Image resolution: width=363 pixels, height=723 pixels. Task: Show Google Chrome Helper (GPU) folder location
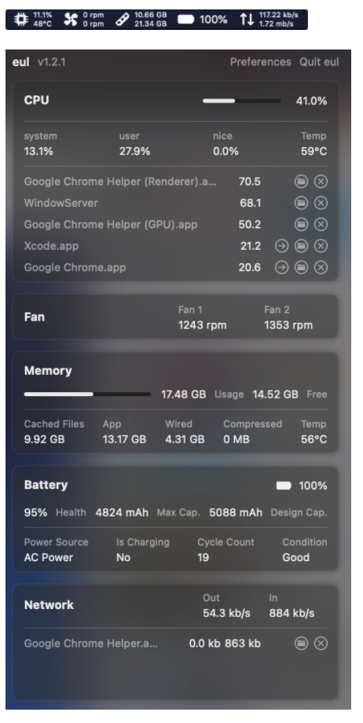click(x=301, y=225)
